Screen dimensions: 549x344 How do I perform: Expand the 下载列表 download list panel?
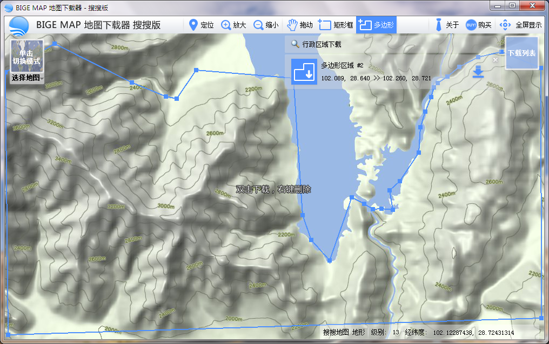pos(521,53)
